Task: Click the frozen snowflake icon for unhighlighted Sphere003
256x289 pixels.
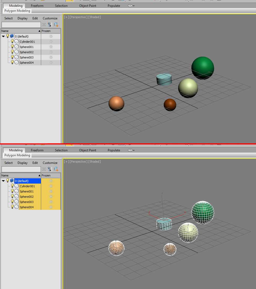Action: pos(51,57)
